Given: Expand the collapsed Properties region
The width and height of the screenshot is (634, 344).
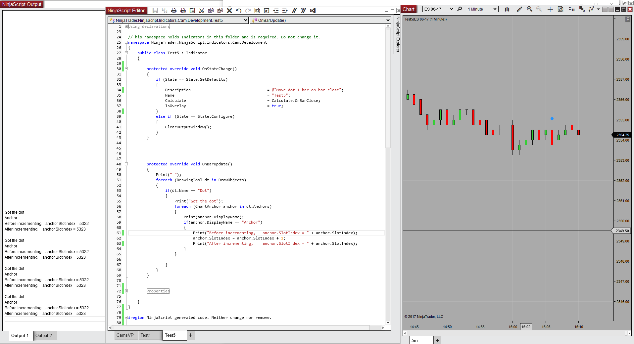Looking at the screenshot, I should pyautogui.click(x=126, y=291).
